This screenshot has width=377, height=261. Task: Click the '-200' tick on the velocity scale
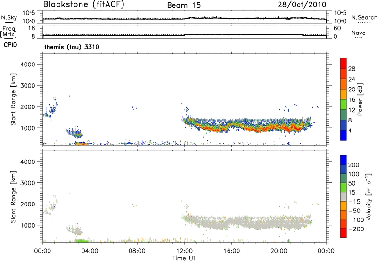(x=356, y=229)
